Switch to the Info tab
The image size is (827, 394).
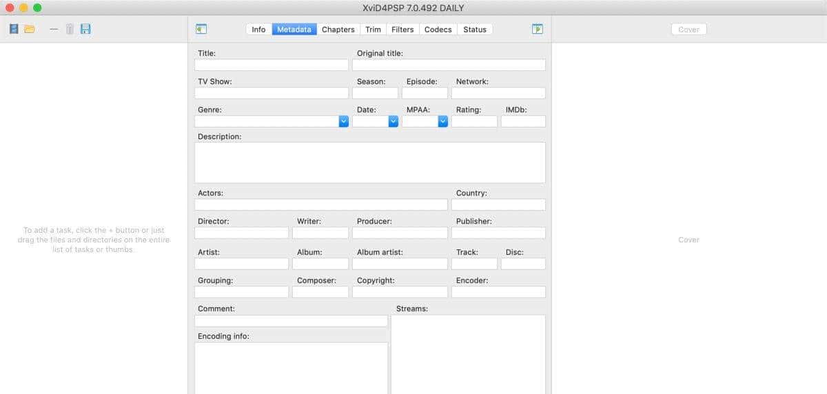(258, 30)
